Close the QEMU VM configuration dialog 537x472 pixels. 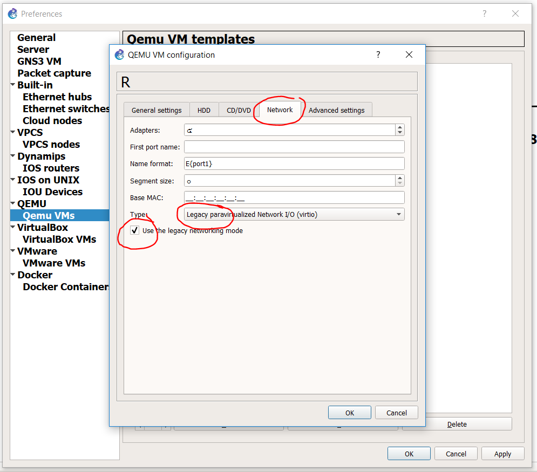tap(409, 55)
